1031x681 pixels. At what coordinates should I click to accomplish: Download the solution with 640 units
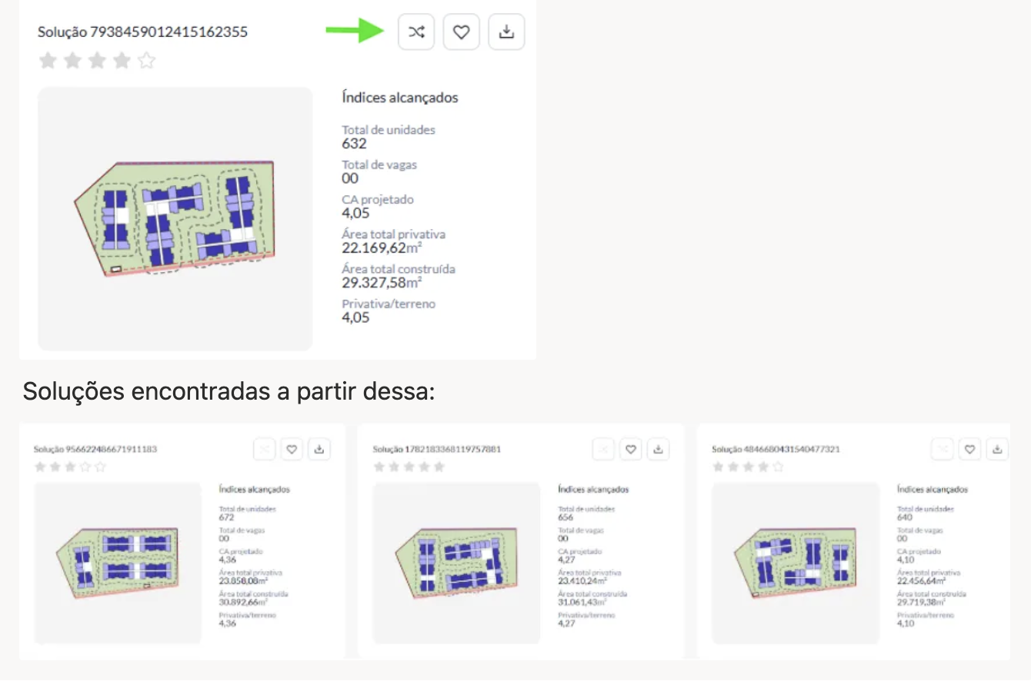coord(997,450)
